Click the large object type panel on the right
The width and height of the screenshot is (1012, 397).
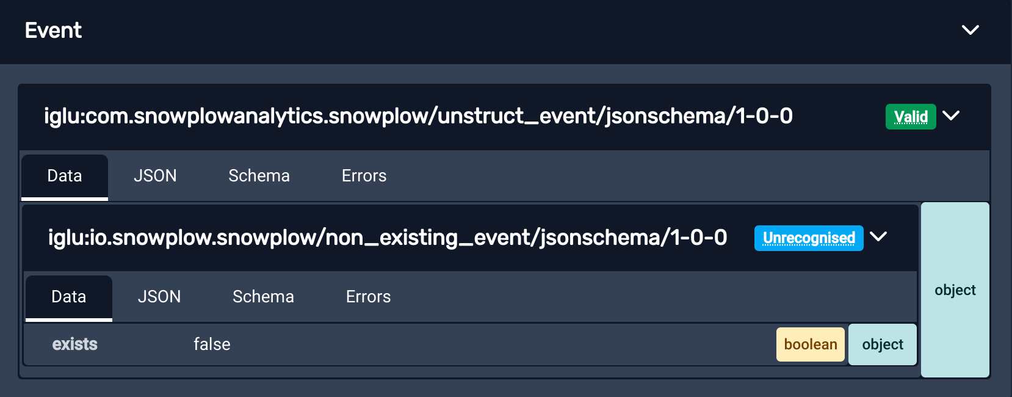tap(955, 290)
